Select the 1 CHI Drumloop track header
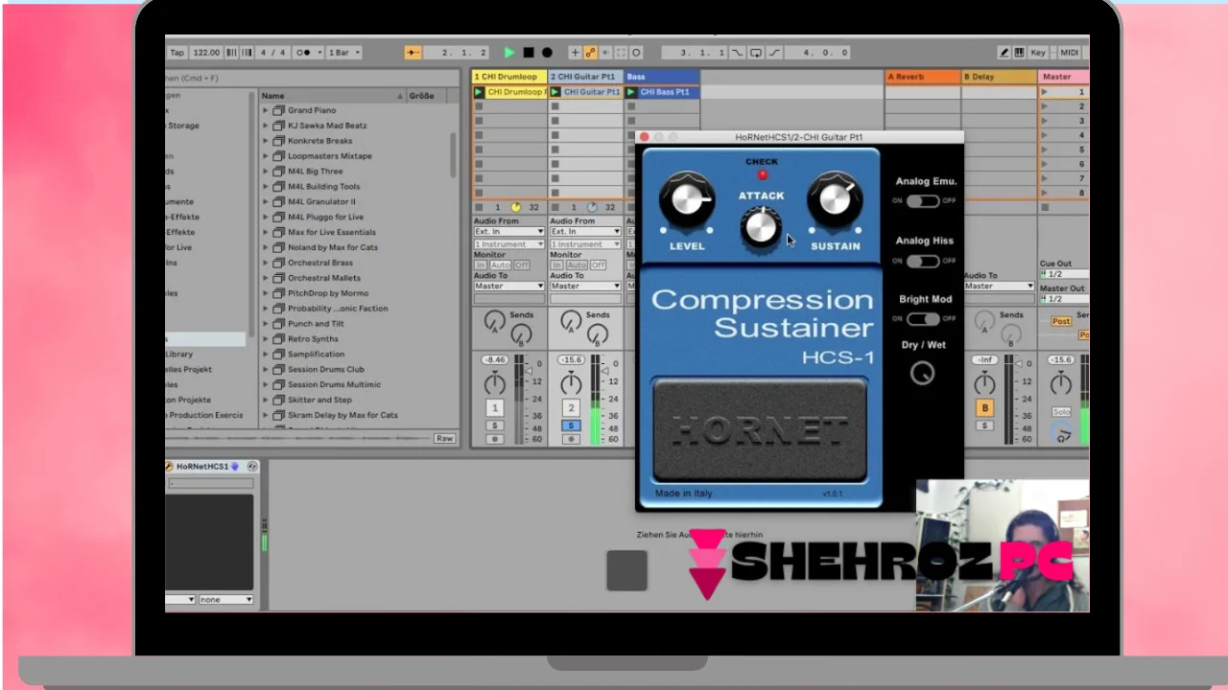Screen dimensions: 1228x690 tap(508, 77)
